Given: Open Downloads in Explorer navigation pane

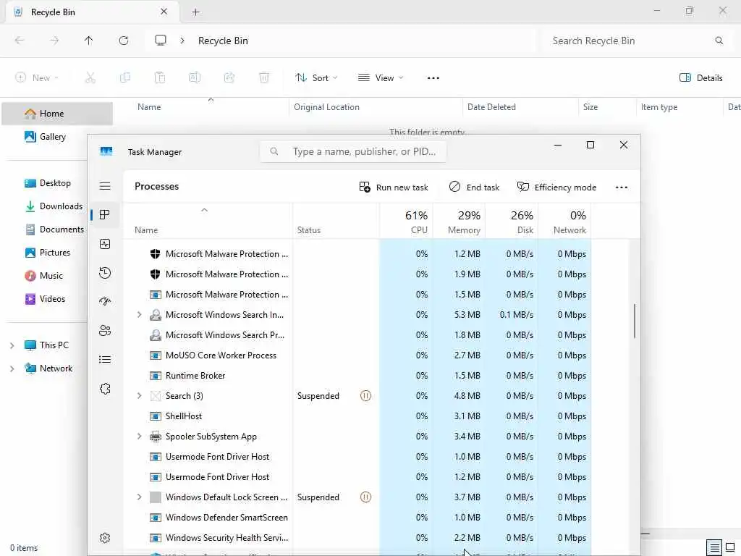Looking at the screenshot, I should point(54,206).
